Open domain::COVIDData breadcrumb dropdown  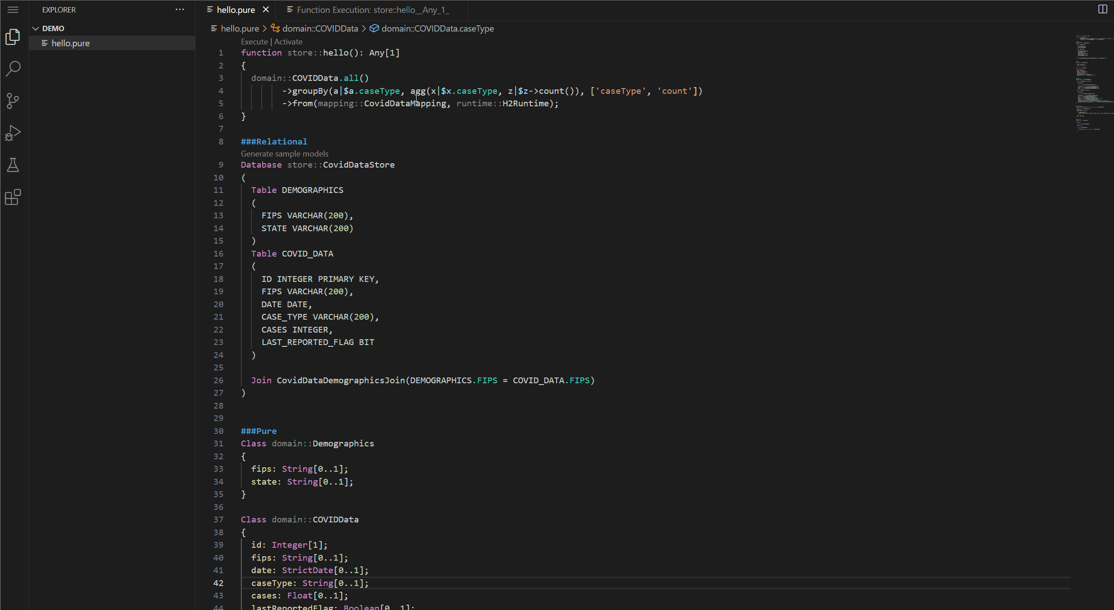click(x=320, y=28)
